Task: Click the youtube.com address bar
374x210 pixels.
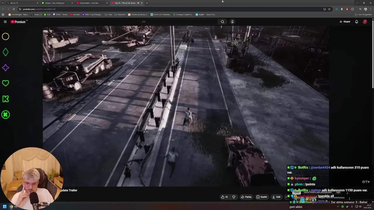Action: [169, 9]
